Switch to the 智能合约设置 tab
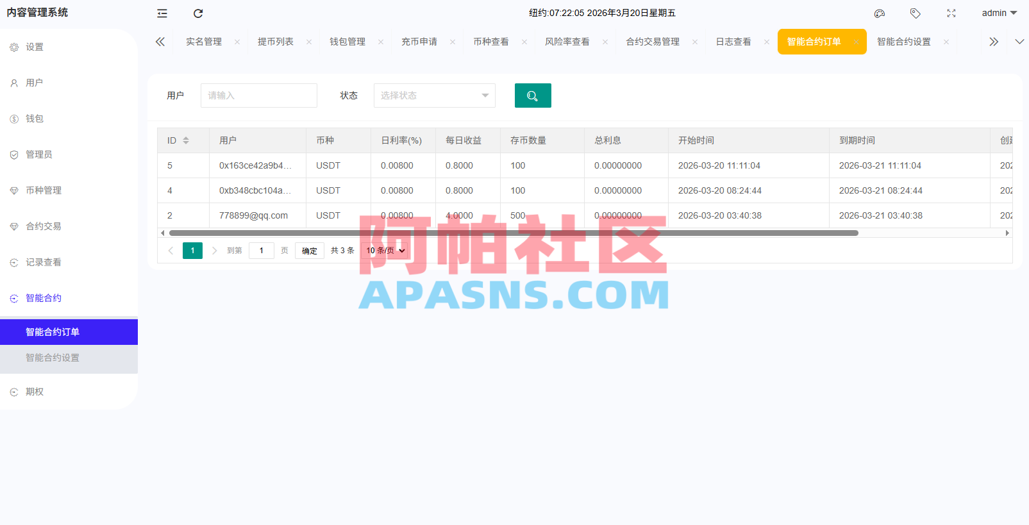Screen dimensions: 1029x525 tap(904, 42)
